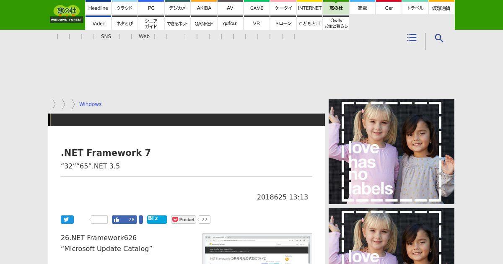Save article to Pocket

click(x=183, y=220)
